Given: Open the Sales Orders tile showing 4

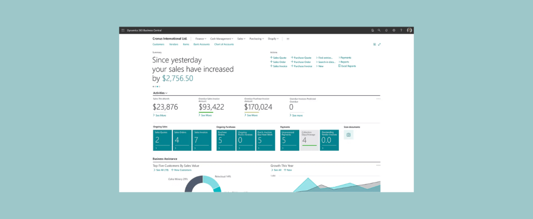Looking at the screenshot, I should [182, 140].
